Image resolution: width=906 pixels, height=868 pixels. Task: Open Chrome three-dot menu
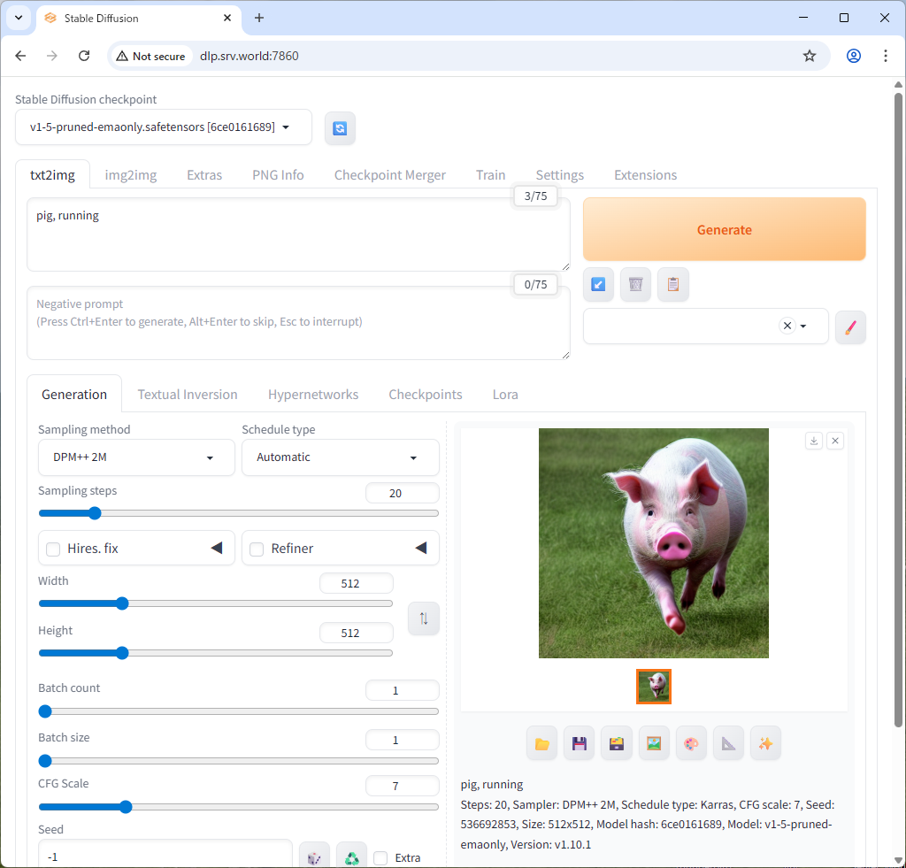click(x=885, y=56)
